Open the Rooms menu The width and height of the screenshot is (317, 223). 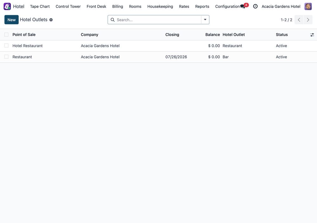click(135, 6)
